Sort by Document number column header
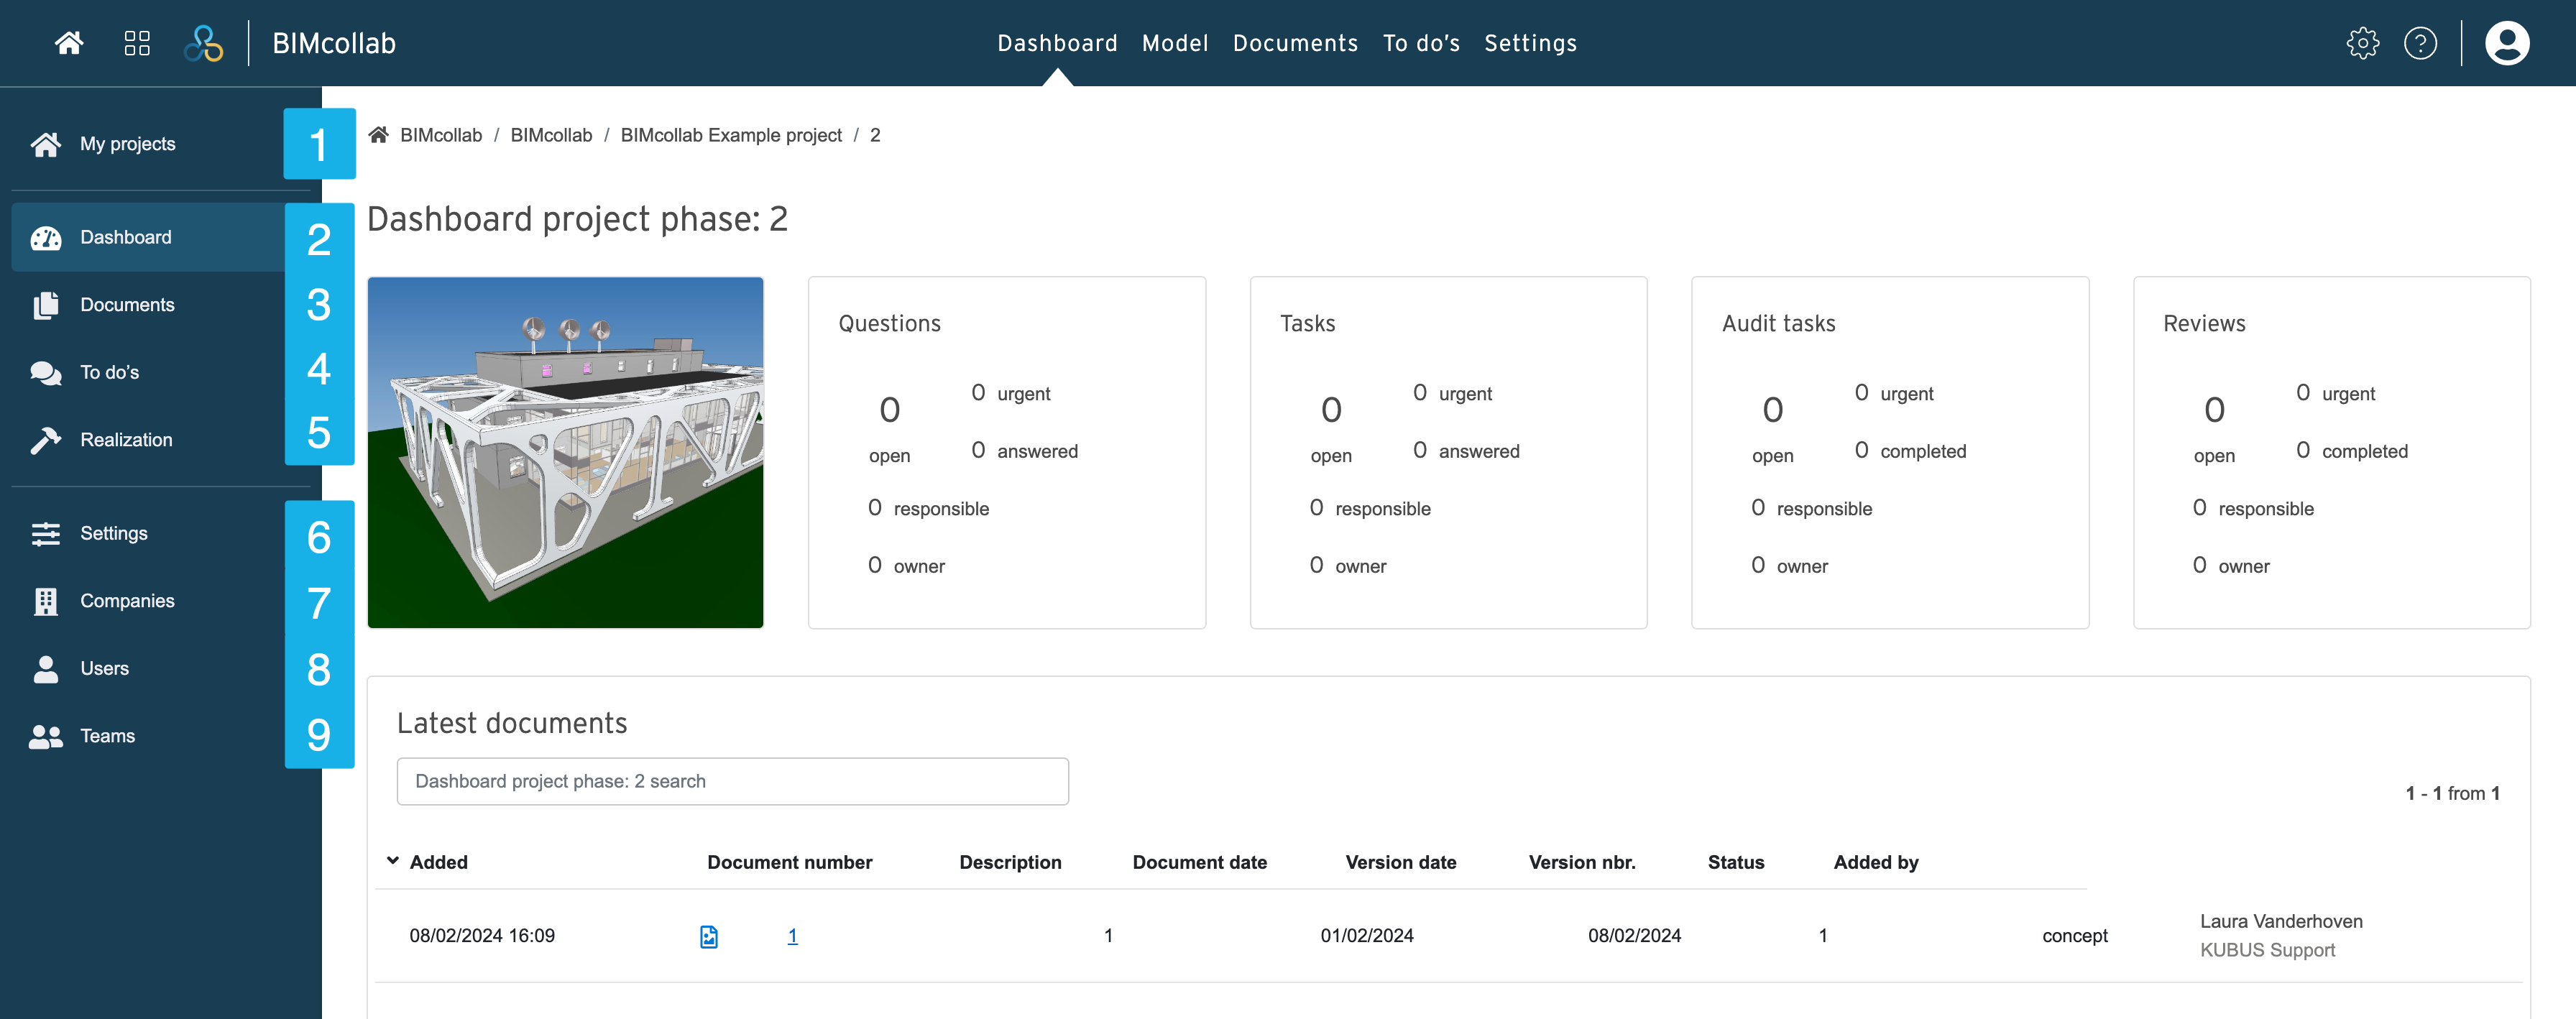Viewport: 2576px width, 1019px height. [x=789, y=862]
